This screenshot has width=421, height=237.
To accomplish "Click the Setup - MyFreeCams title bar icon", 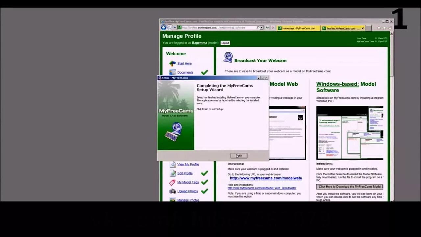I will tap(160, 78).
